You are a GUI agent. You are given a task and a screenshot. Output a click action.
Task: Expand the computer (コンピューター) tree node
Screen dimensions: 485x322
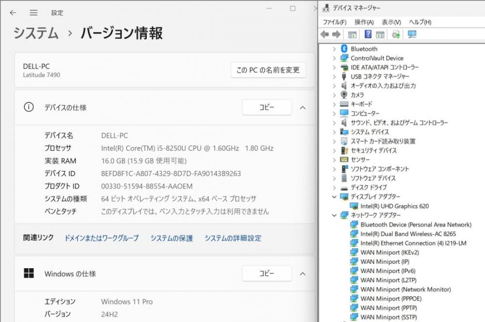pos(334,113)
